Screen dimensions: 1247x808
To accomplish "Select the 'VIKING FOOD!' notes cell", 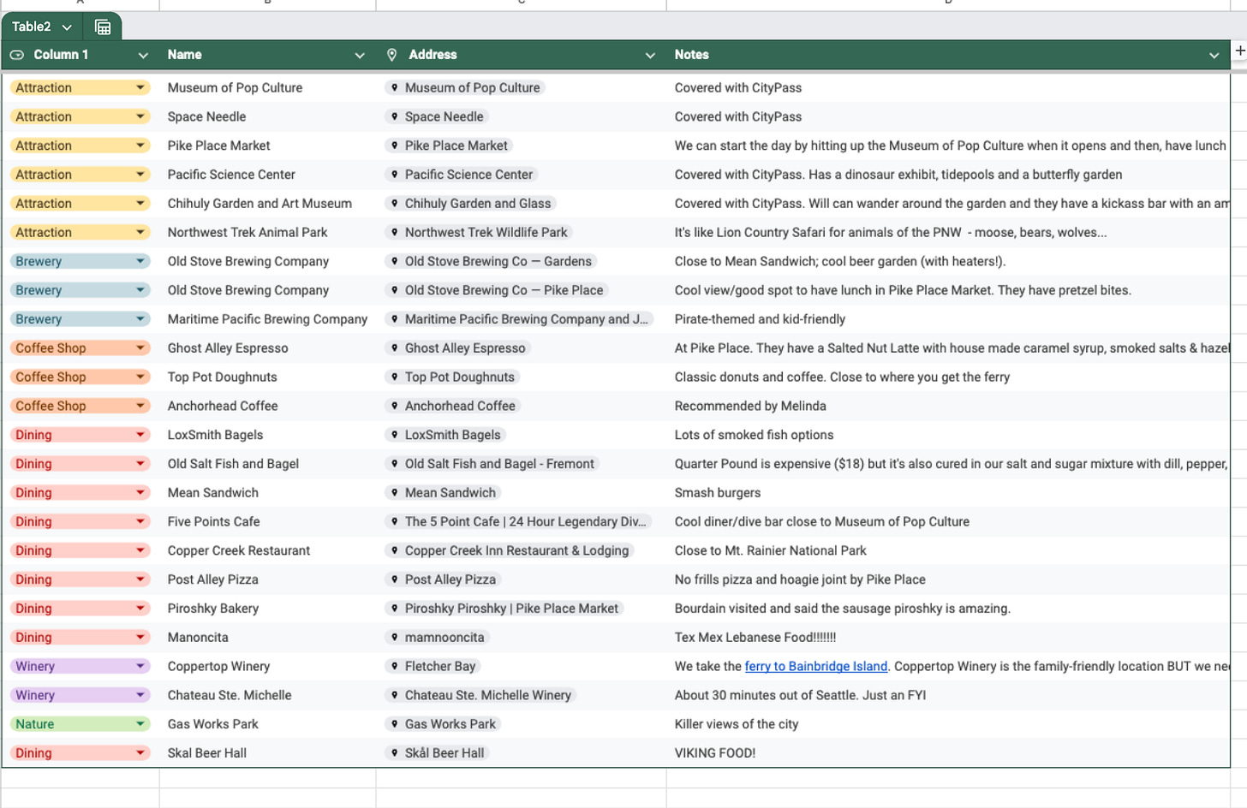I will [948, 753].
